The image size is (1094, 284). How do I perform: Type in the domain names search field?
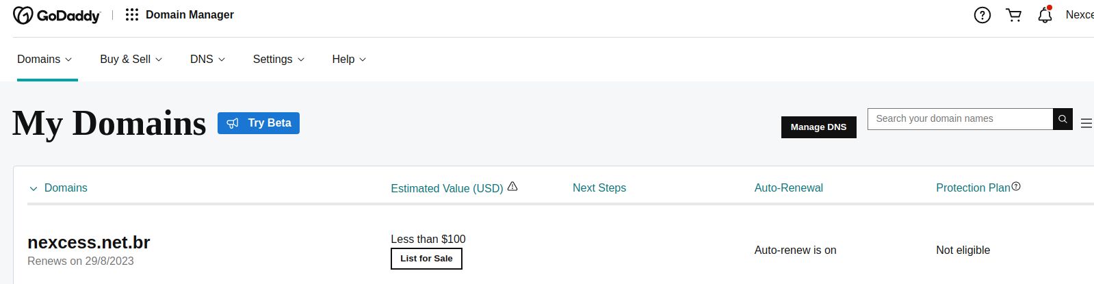click(960, 119)
